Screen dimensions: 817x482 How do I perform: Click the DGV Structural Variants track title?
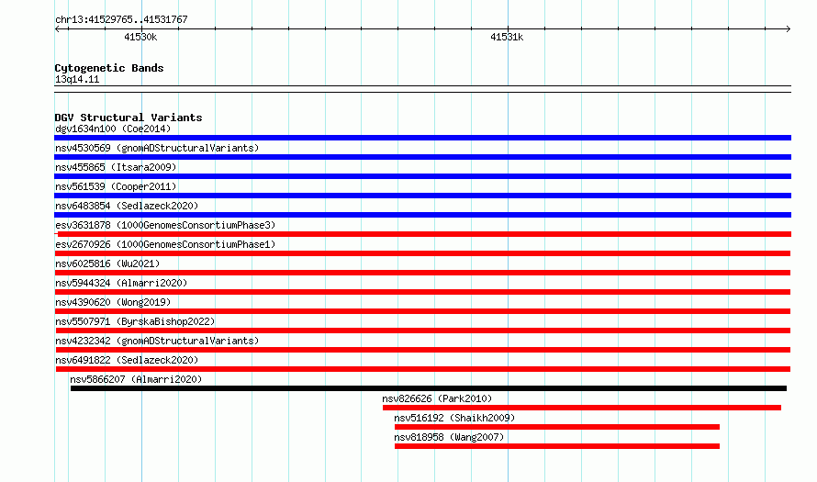[x=129, y=118]
